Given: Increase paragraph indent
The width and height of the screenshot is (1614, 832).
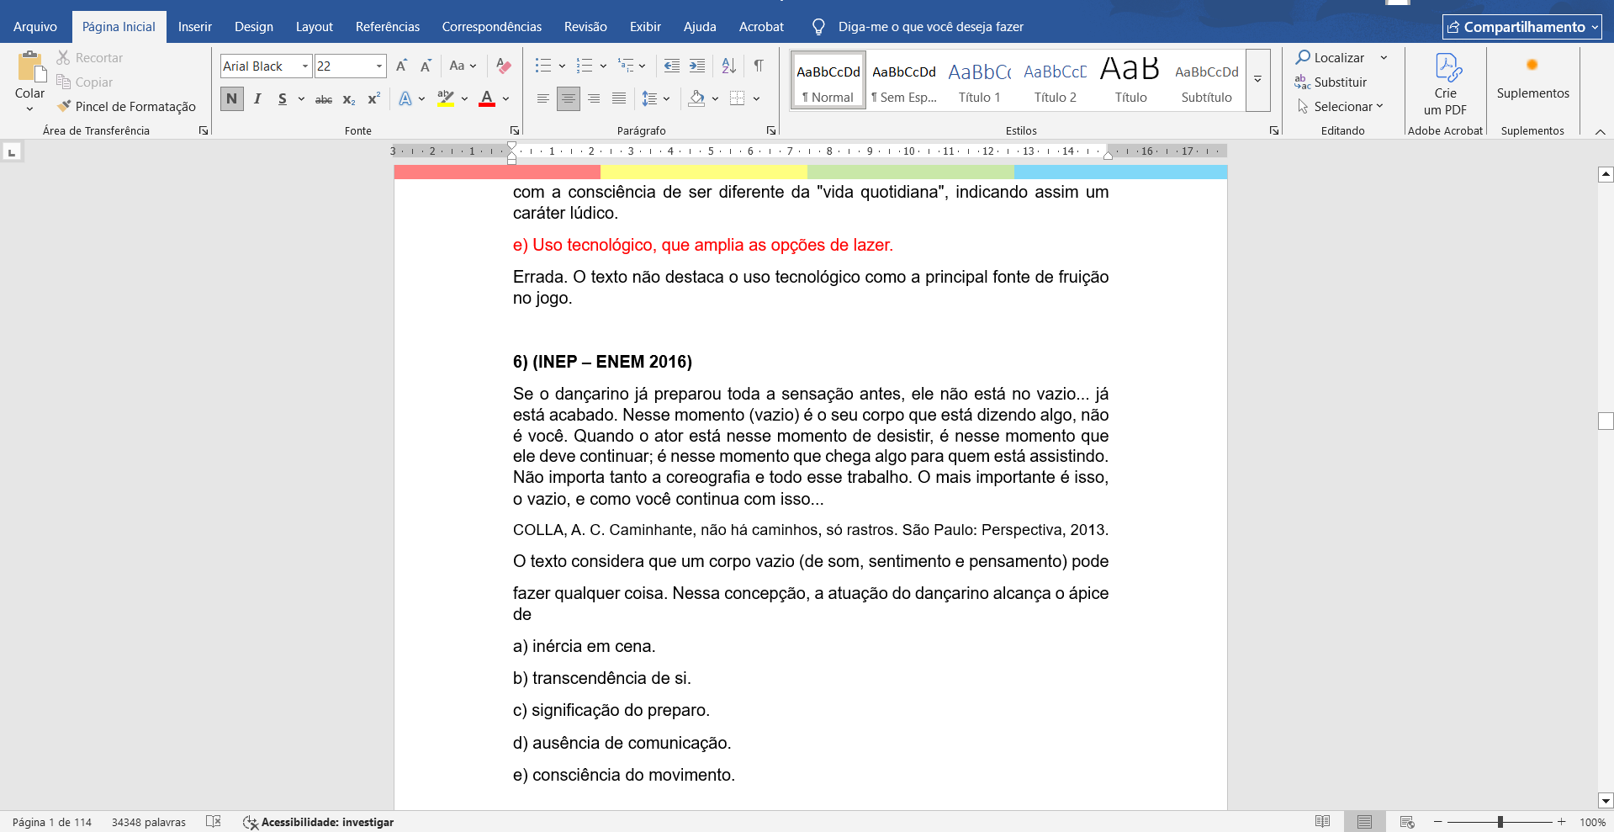Looking at the screenshot, I should point(697,66).
